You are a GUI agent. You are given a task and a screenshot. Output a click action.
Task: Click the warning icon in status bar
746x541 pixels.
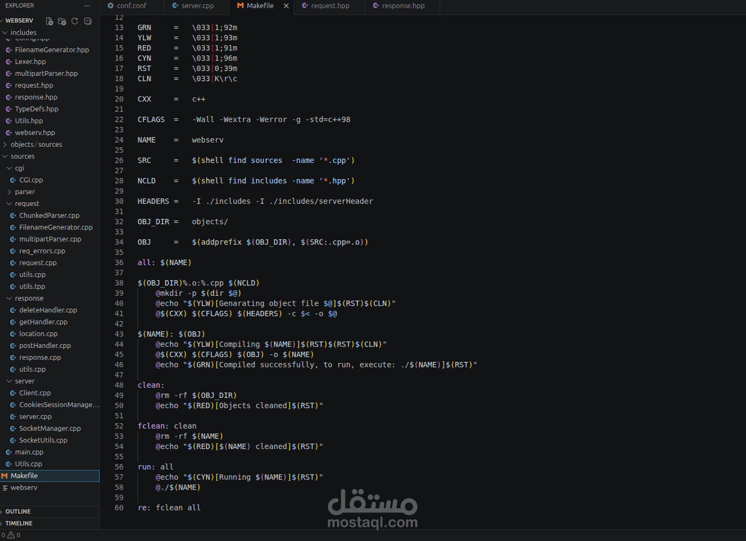click(x=11, y=535)
